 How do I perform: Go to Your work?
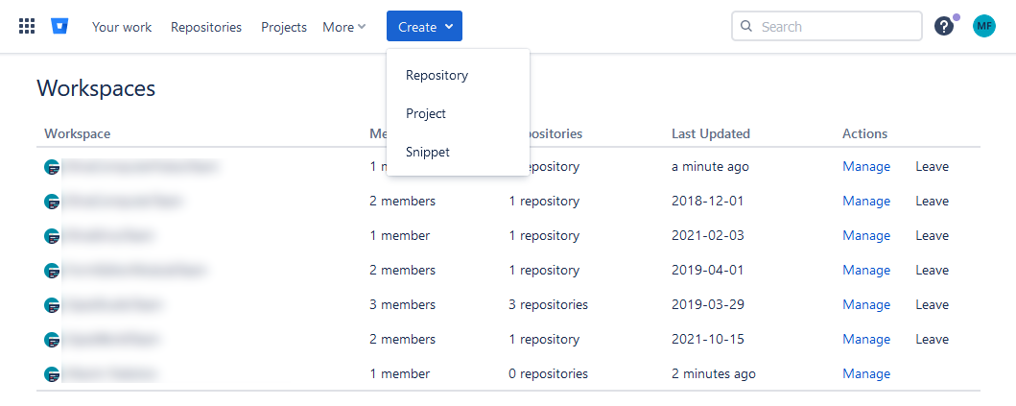(122, 27)
